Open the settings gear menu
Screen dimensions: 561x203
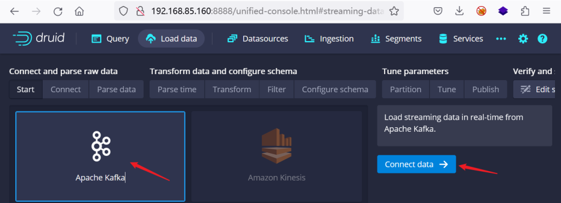[523, 38]
